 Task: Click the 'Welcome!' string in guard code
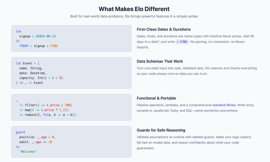[x=29, y=151]
